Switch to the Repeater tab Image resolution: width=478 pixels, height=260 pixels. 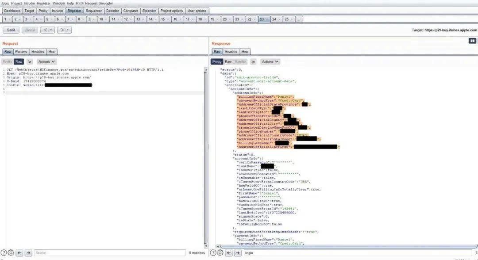[x=74, y=11]
